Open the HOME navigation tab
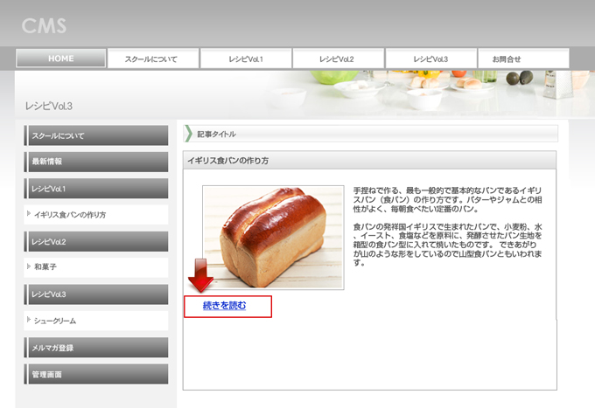 pos(61,59)
